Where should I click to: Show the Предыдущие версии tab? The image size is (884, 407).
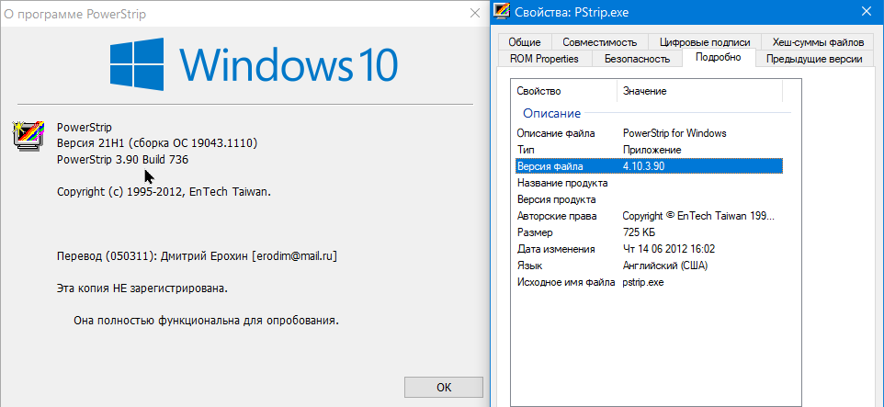click(x=813, y=59)
